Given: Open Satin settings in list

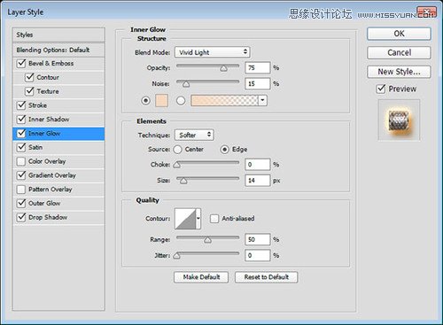Looking at the screenshot, I should pos(35,147).
